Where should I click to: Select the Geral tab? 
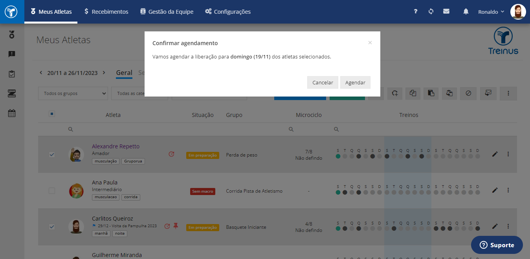pyautogui.click(x=124, y=73)
